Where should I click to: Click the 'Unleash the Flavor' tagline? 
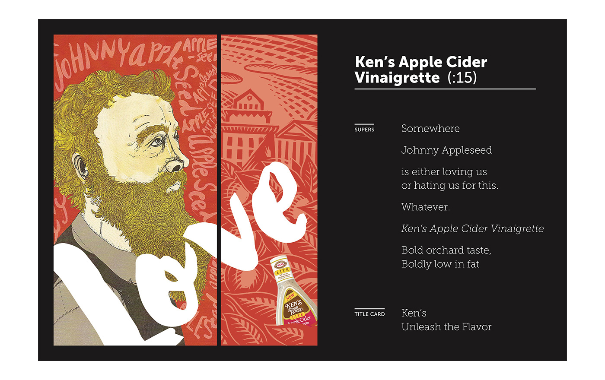click(446, 327)
